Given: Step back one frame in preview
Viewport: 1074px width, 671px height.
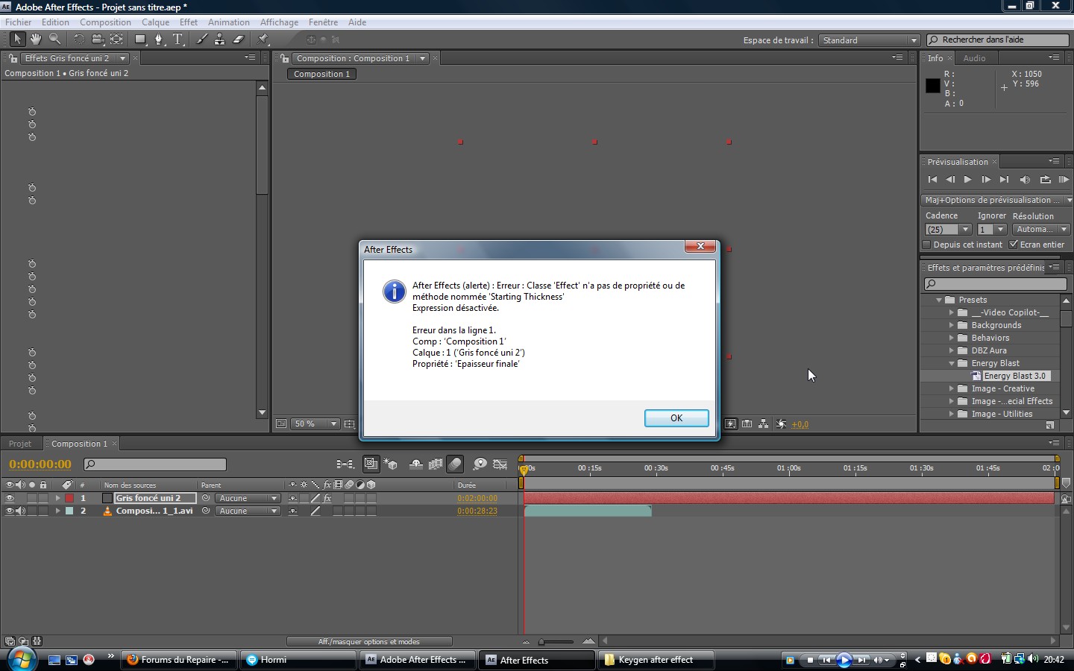Looking at the screenshot, I should [950, 180].
